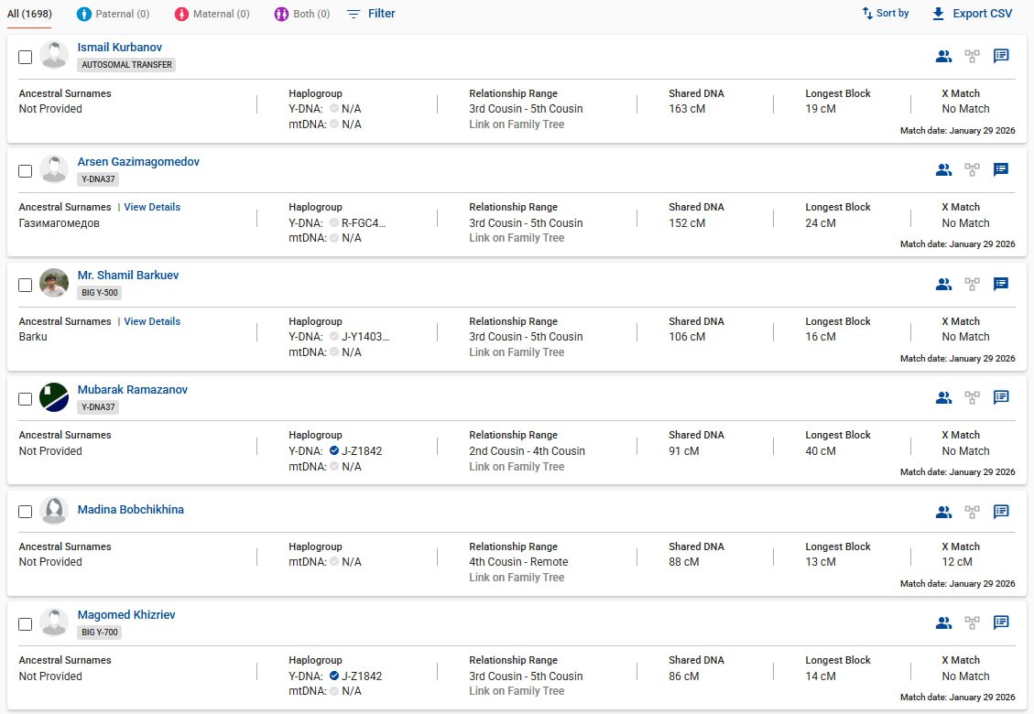Click Shamil Barkuev's profile photo
Screen dimensions: 1034x714
(54, 284)
